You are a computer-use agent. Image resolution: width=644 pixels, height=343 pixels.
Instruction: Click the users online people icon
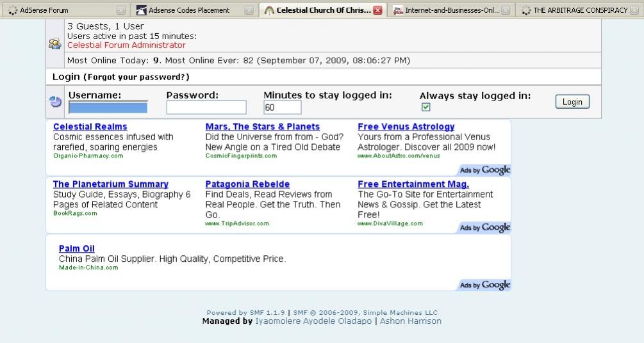coord(55,44)
